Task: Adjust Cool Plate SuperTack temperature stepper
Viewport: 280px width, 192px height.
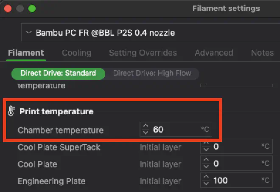Action: tap(206, 147)
